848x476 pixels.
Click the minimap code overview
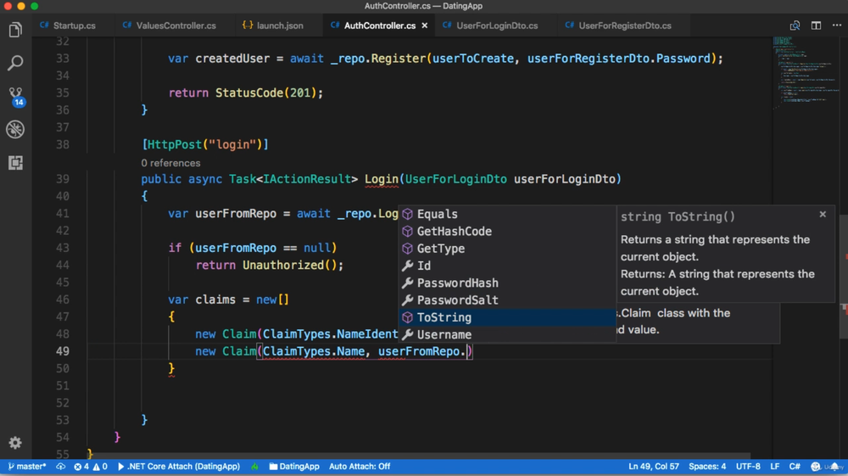(806, 73)
